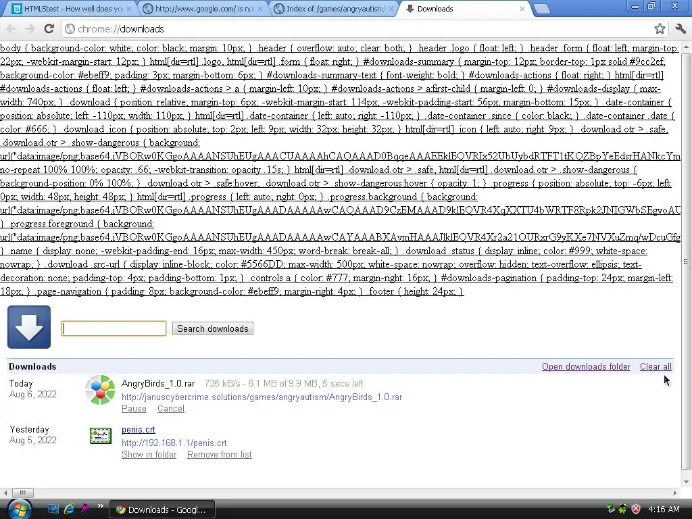Pause the AngryBirds_1.0.rar download

(134, 409)
